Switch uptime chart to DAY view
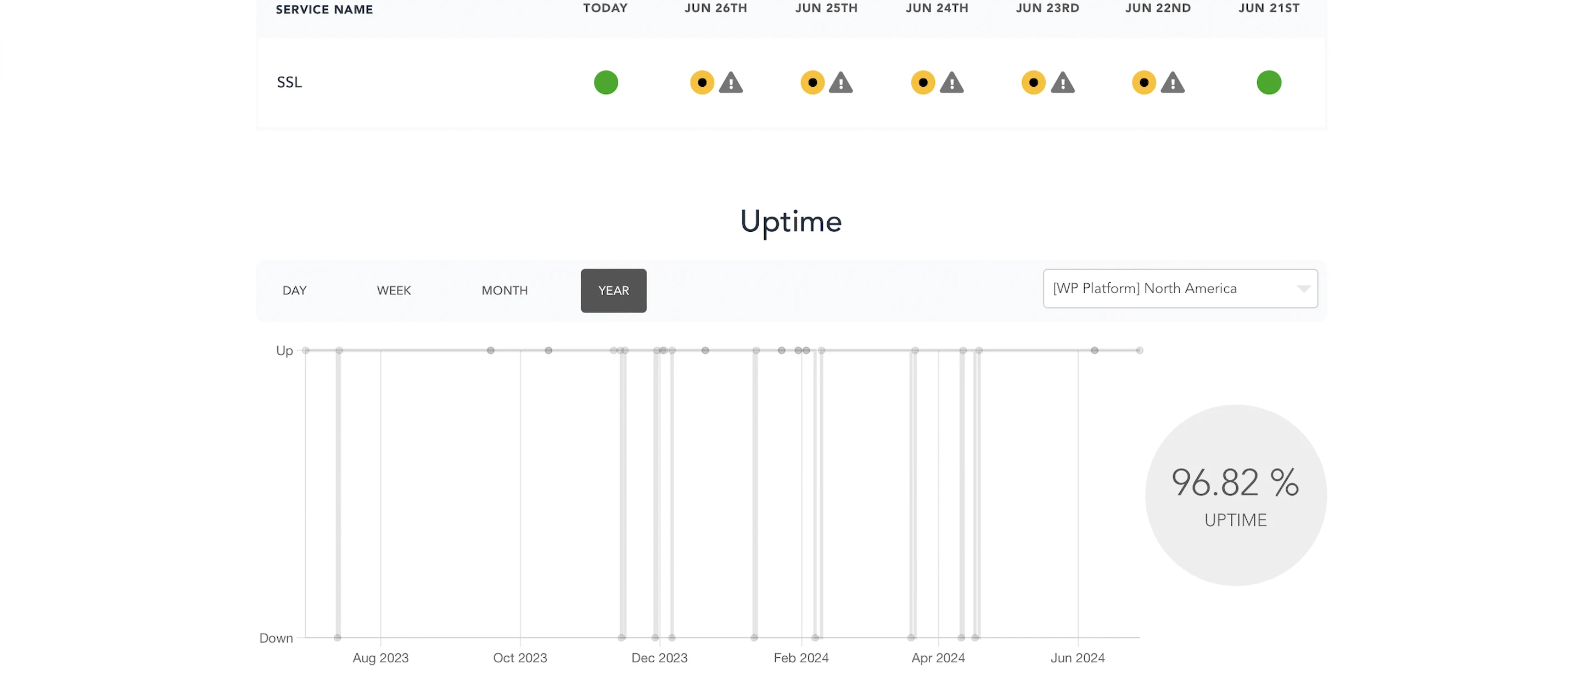The width and height of the screenshot is (1581, 682). pos(294,290)
